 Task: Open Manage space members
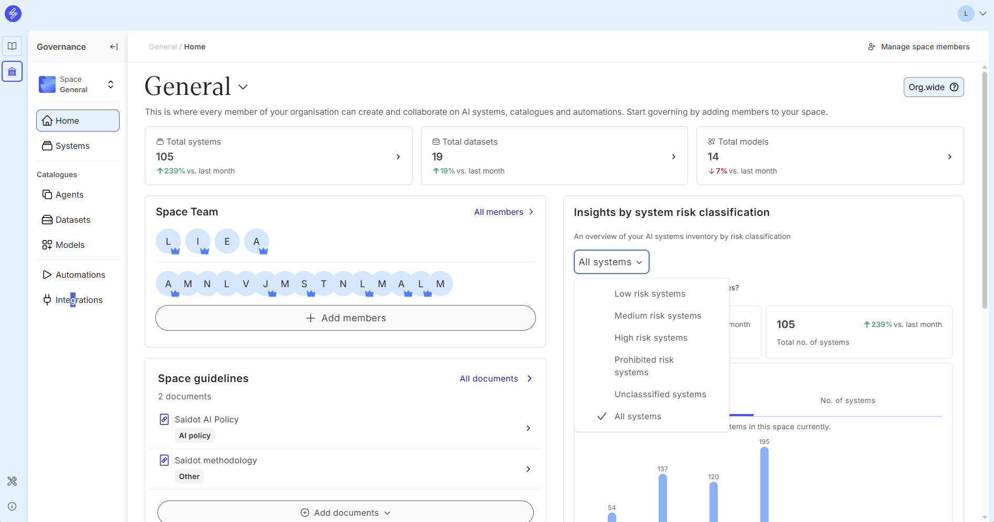918,47
